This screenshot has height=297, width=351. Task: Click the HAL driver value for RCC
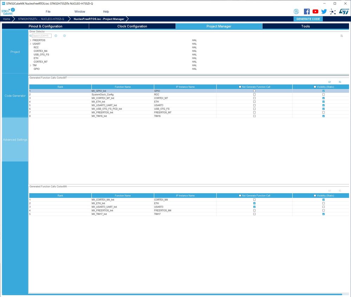point(194,47)
